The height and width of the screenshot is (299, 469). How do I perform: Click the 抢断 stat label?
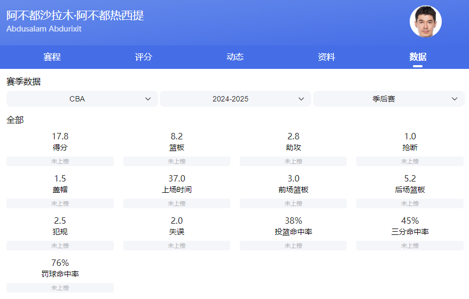pyautogui.click(x=410, y=147)
